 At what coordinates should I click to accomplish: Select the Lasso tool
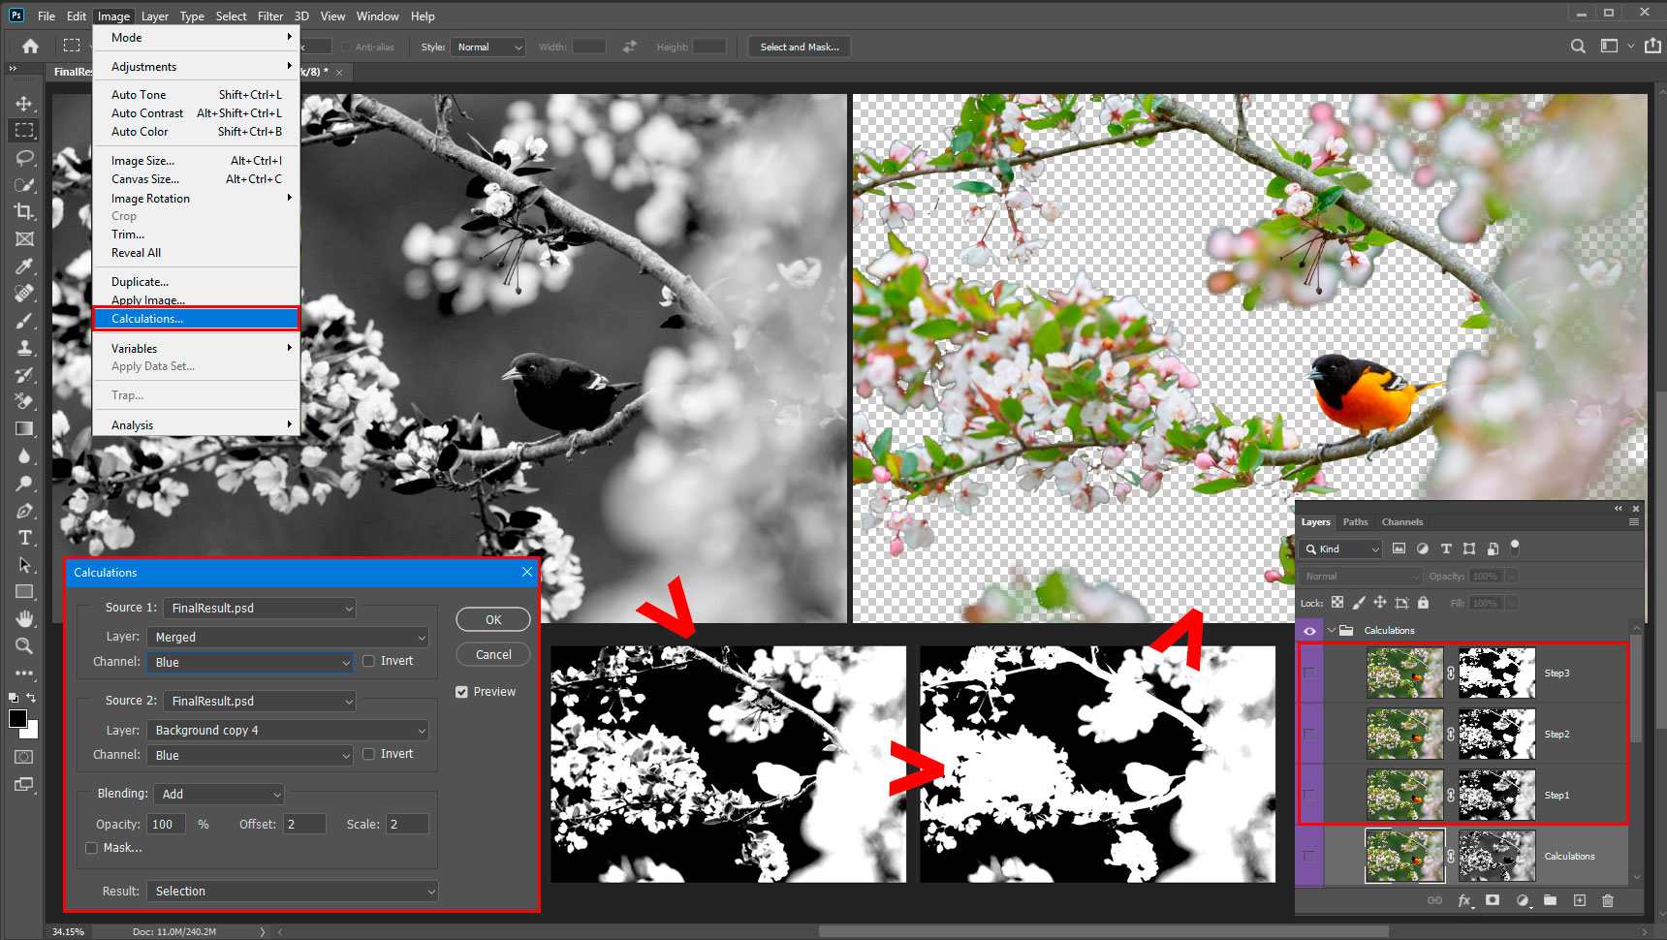coord(24,157)
